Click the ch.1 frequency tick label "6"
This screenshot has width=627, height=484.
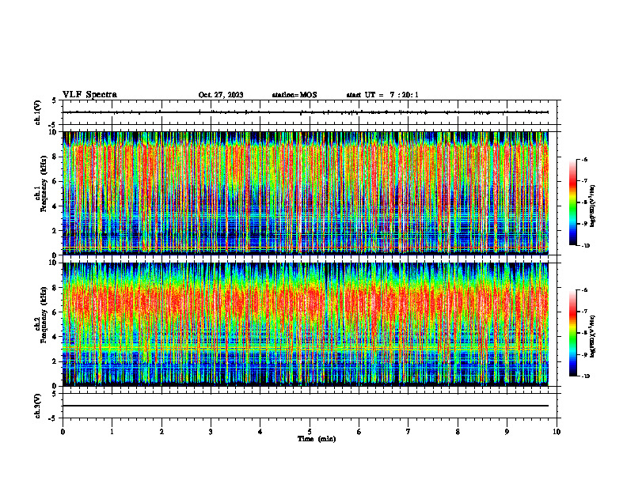tap(55, 181)
